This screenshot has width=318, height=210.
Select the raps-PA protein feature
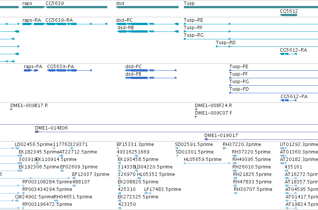pyautogui.click(x=31, y=70)
